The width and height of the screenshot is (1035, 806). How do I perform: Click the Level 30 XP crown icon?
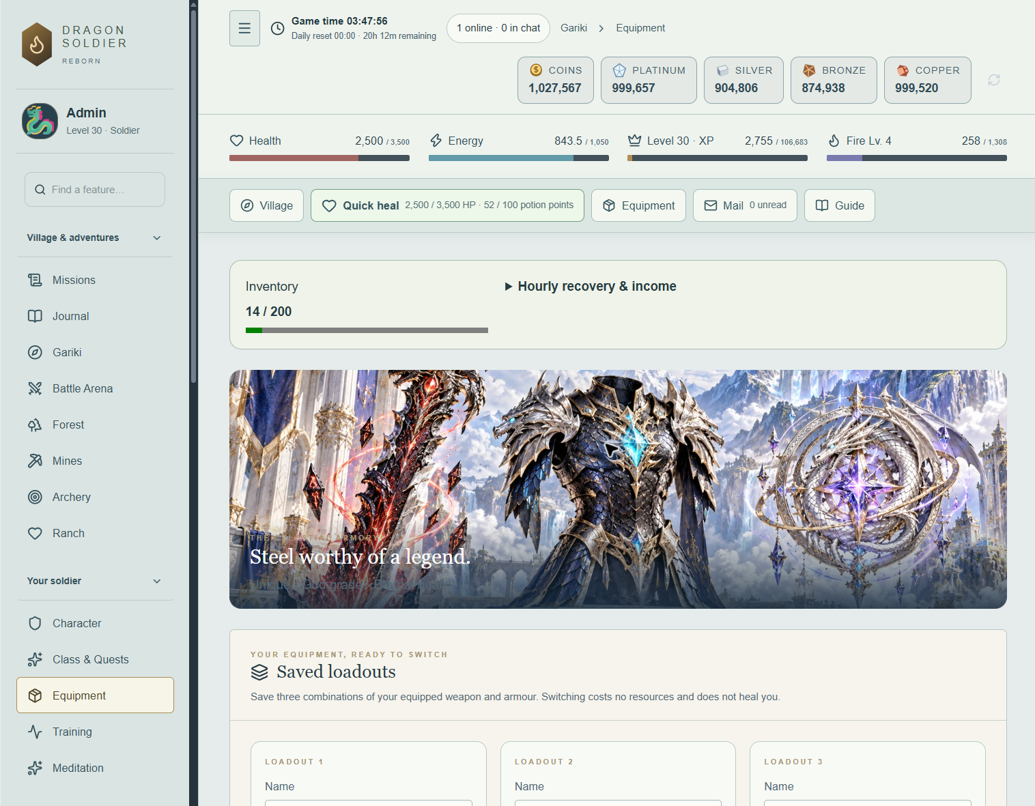tap(634, 141)
